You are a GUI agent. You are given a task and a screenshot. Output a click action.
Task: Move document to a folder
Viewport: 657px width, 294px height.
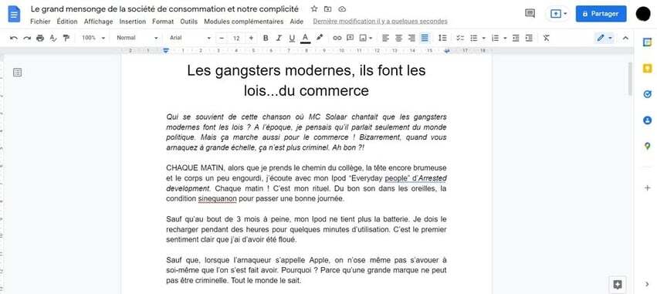328,8
